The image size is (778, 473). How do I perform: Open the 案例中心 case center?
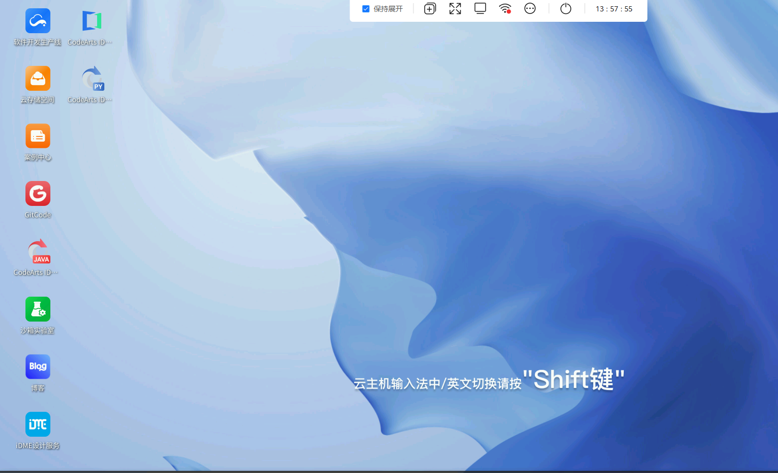[38, 136]
